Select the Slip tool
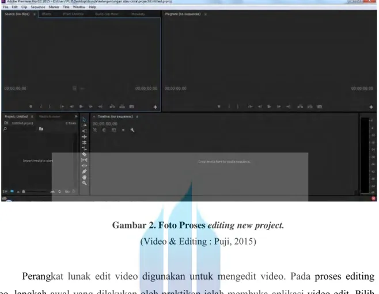The width and height of the screenshot is (379, 294). click(84, 160)
